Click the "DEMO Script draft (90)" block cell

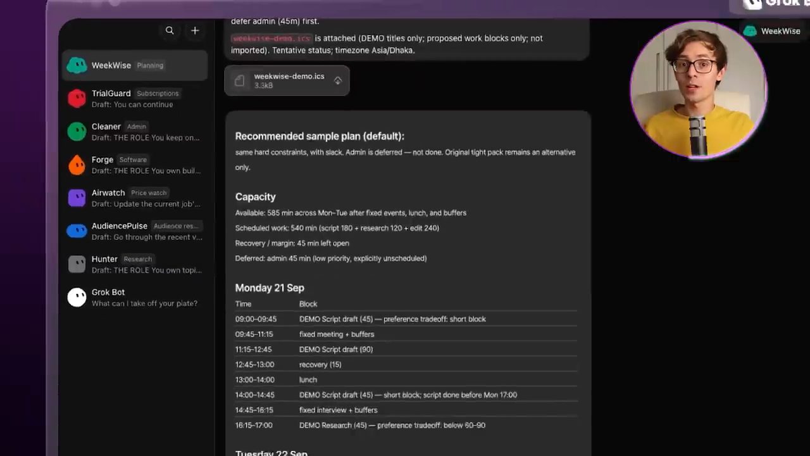point(336,350)
